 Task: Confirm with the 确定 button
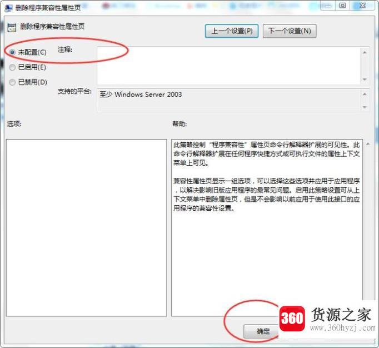click(x=262, y=331)
